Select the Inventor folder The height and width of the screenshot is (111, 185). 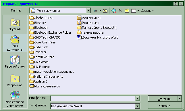(38, 52)
